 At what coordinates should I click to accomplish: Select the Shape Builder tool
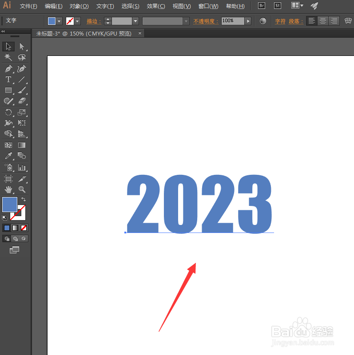[x=8, y=134]
